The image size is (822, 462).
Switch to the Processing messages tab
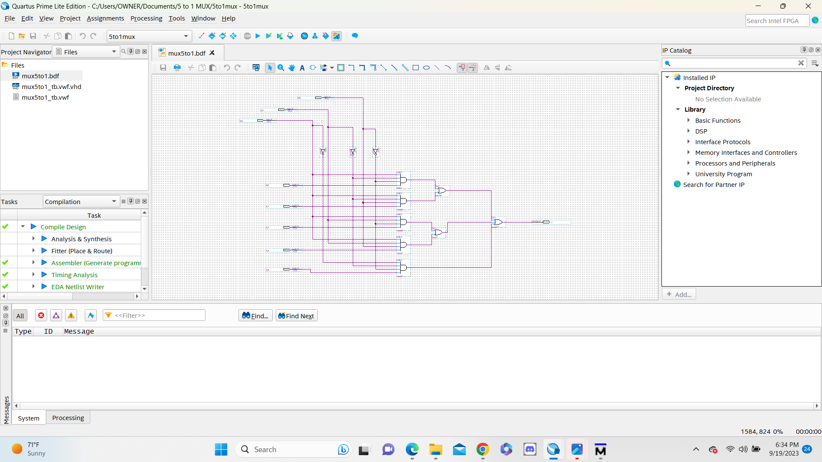[68, 418]
